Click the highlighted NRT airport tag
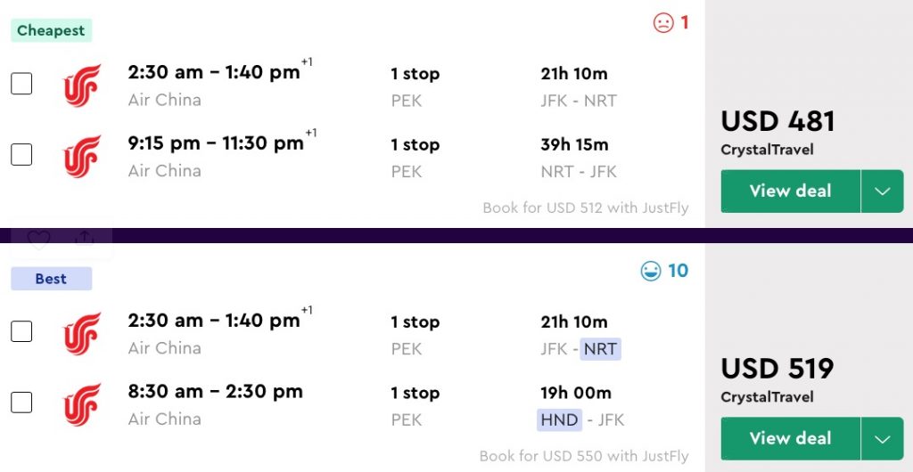 tap(600, 349)
